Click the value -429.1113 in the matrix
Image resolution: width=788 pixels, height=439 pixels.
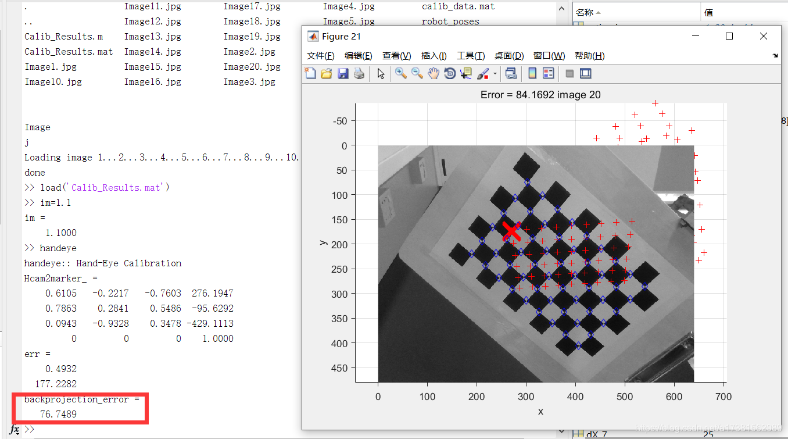(x=210, y=324)
